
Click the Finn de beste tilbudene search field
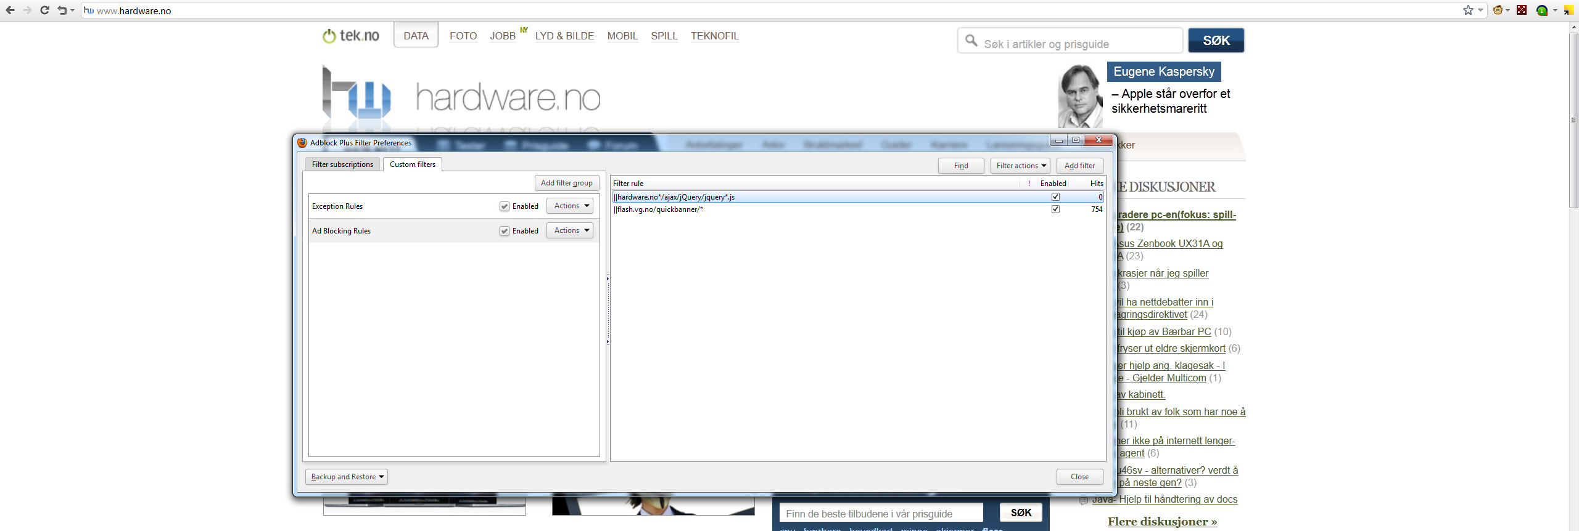click(x=881, y=513)
